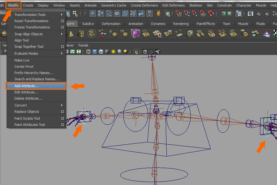The height and width of the screenshot is (185, 277).
Task: Open Paint Scripts Tool option box
Action: (x=62, y=118)
